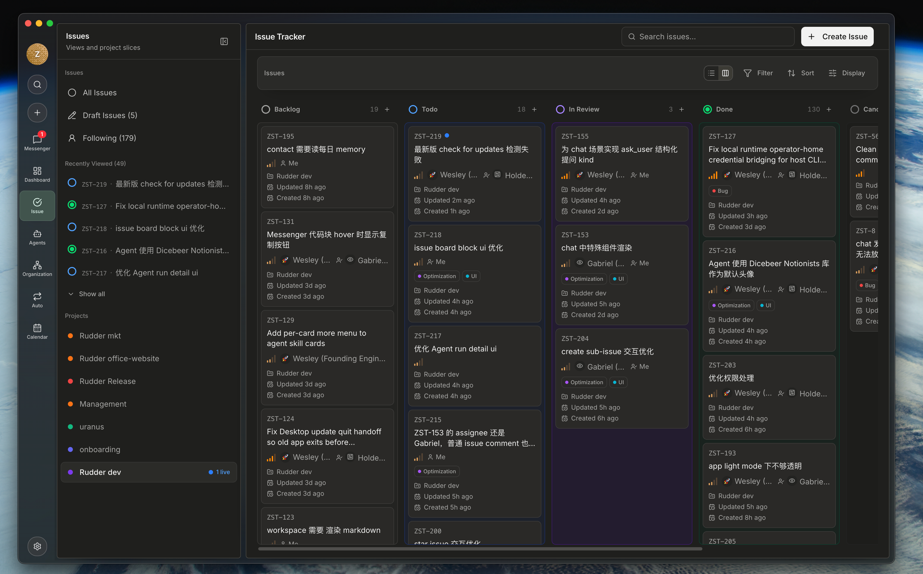Open card ZST-124 Fix Desktop update

coord(327,456)
